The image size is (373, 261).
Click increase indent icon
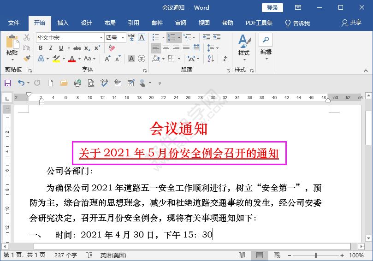coord(217,37)
